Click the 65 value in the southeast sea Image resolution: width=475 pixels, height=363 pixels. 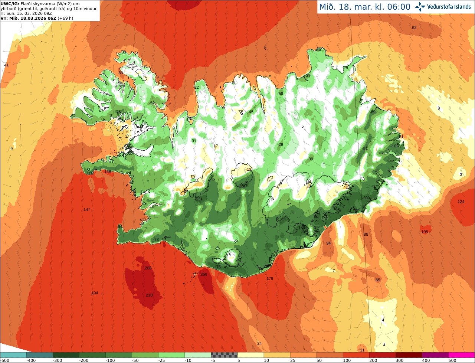[378, 280]
